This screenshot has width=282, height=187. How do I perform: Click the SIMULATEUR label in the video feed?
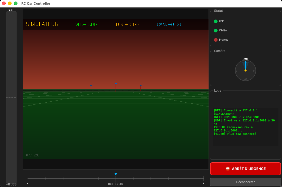[x=42, y=24]
